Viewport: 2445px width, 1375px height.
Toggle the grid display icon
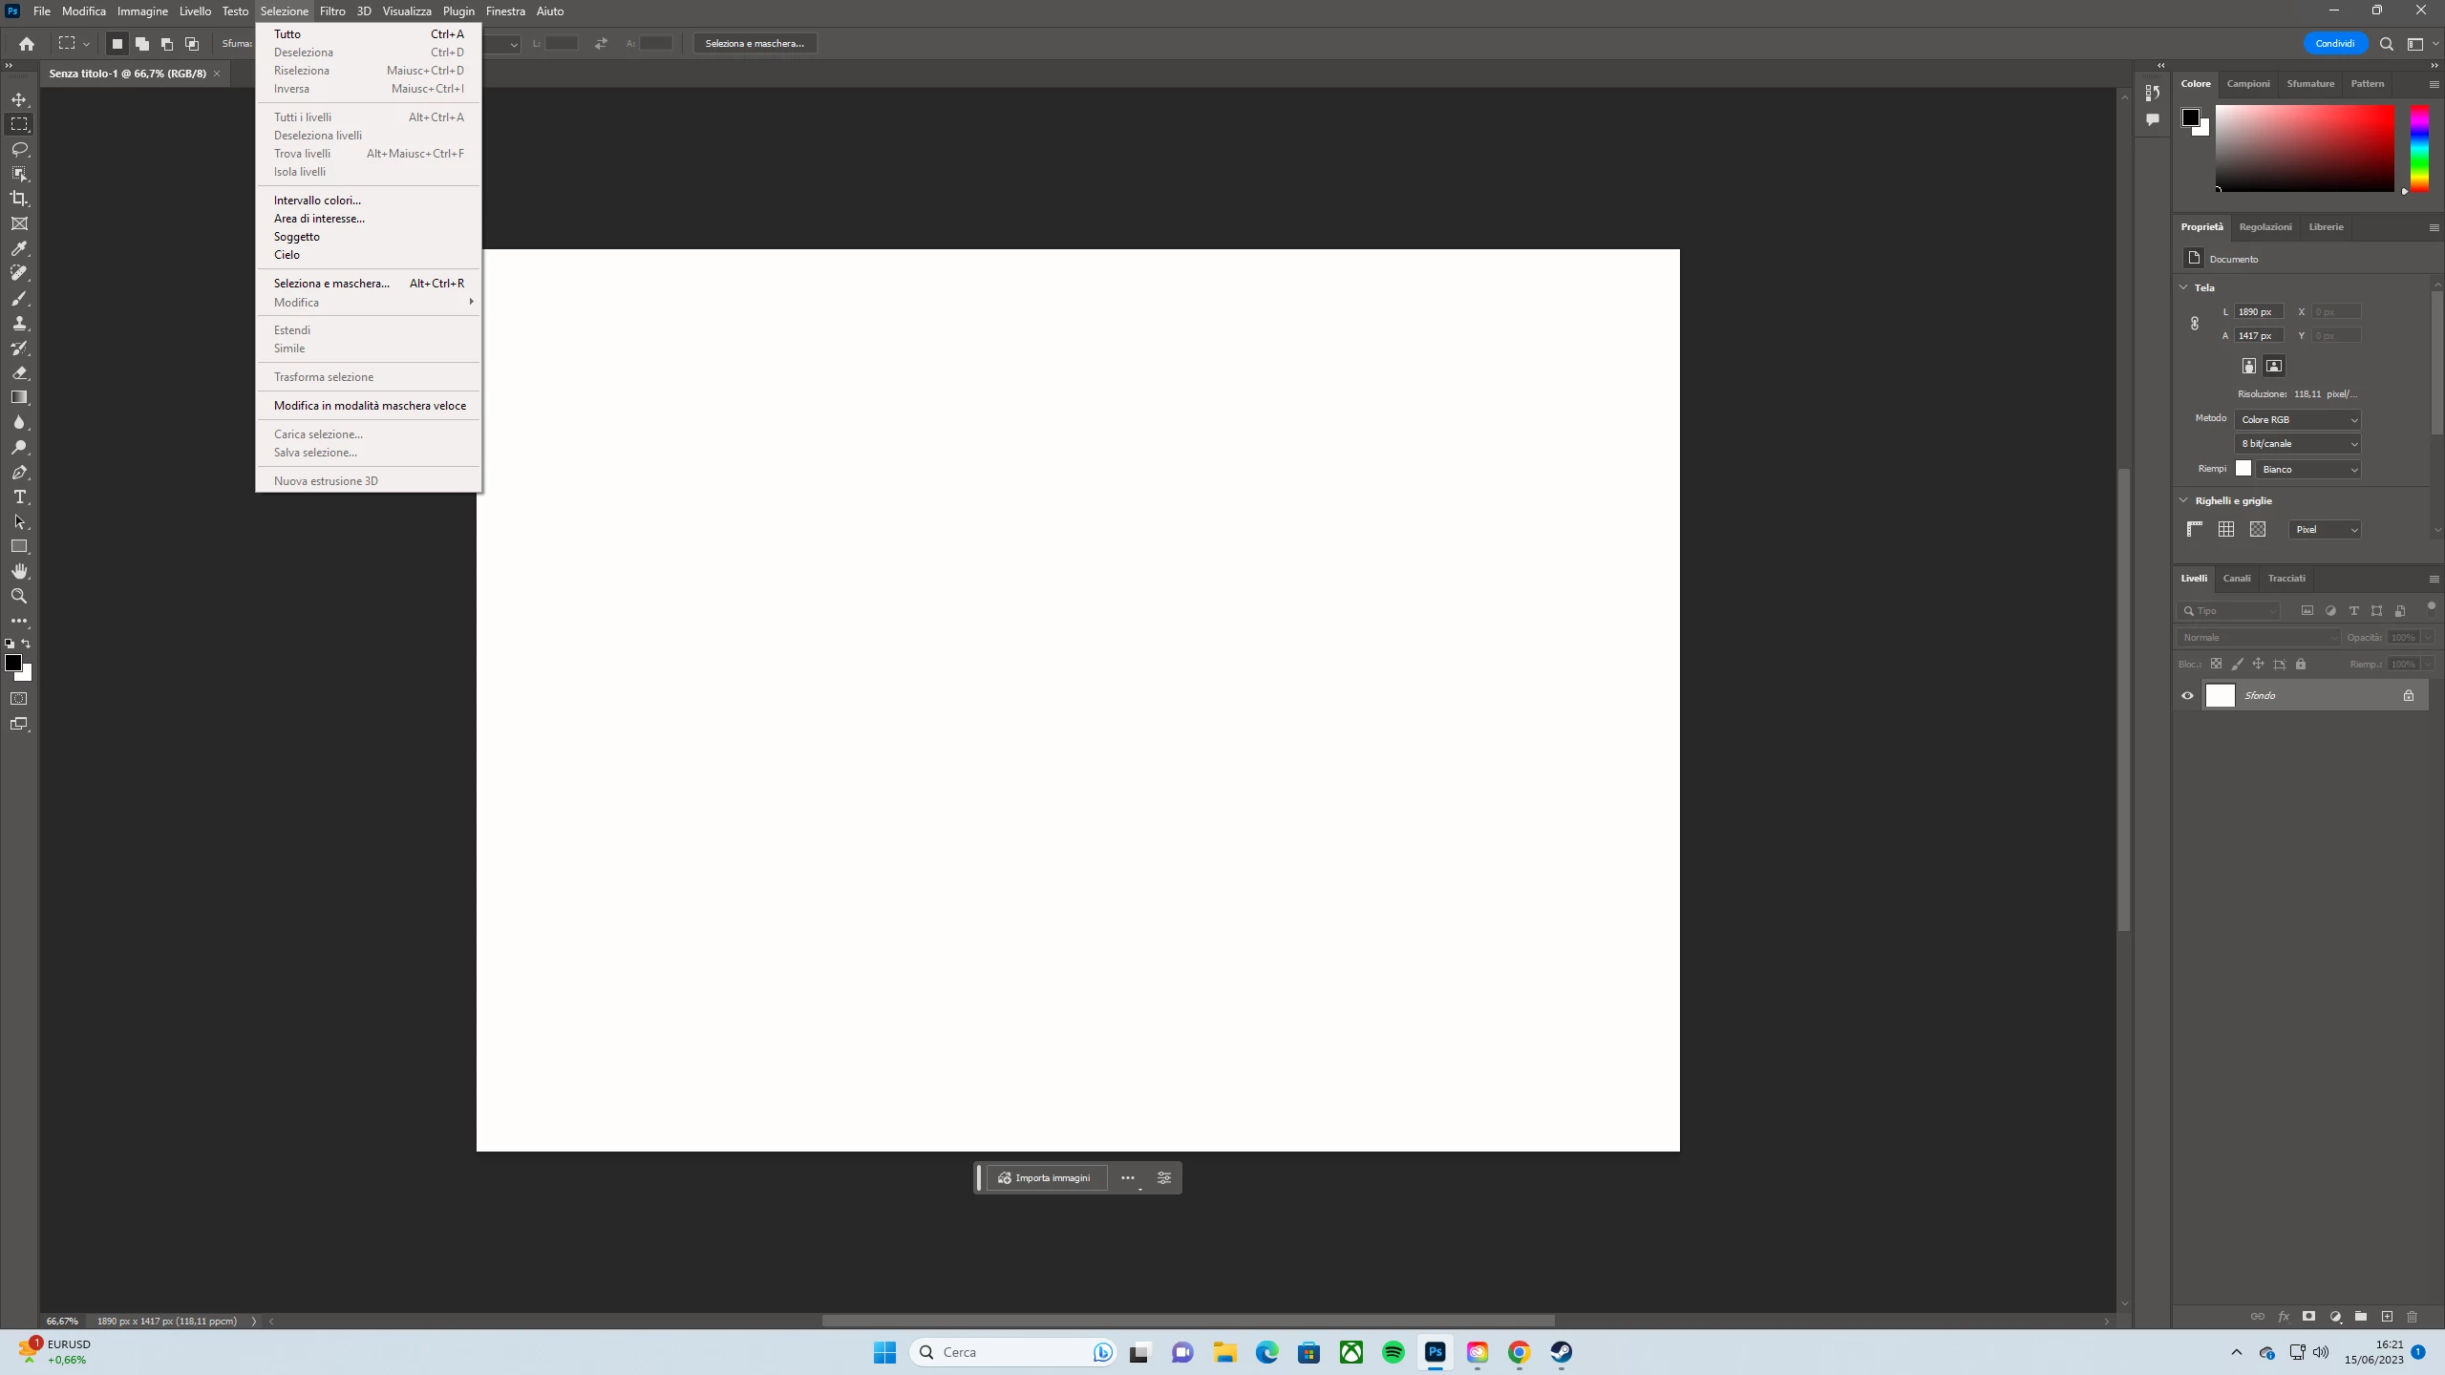(2226, 529)
